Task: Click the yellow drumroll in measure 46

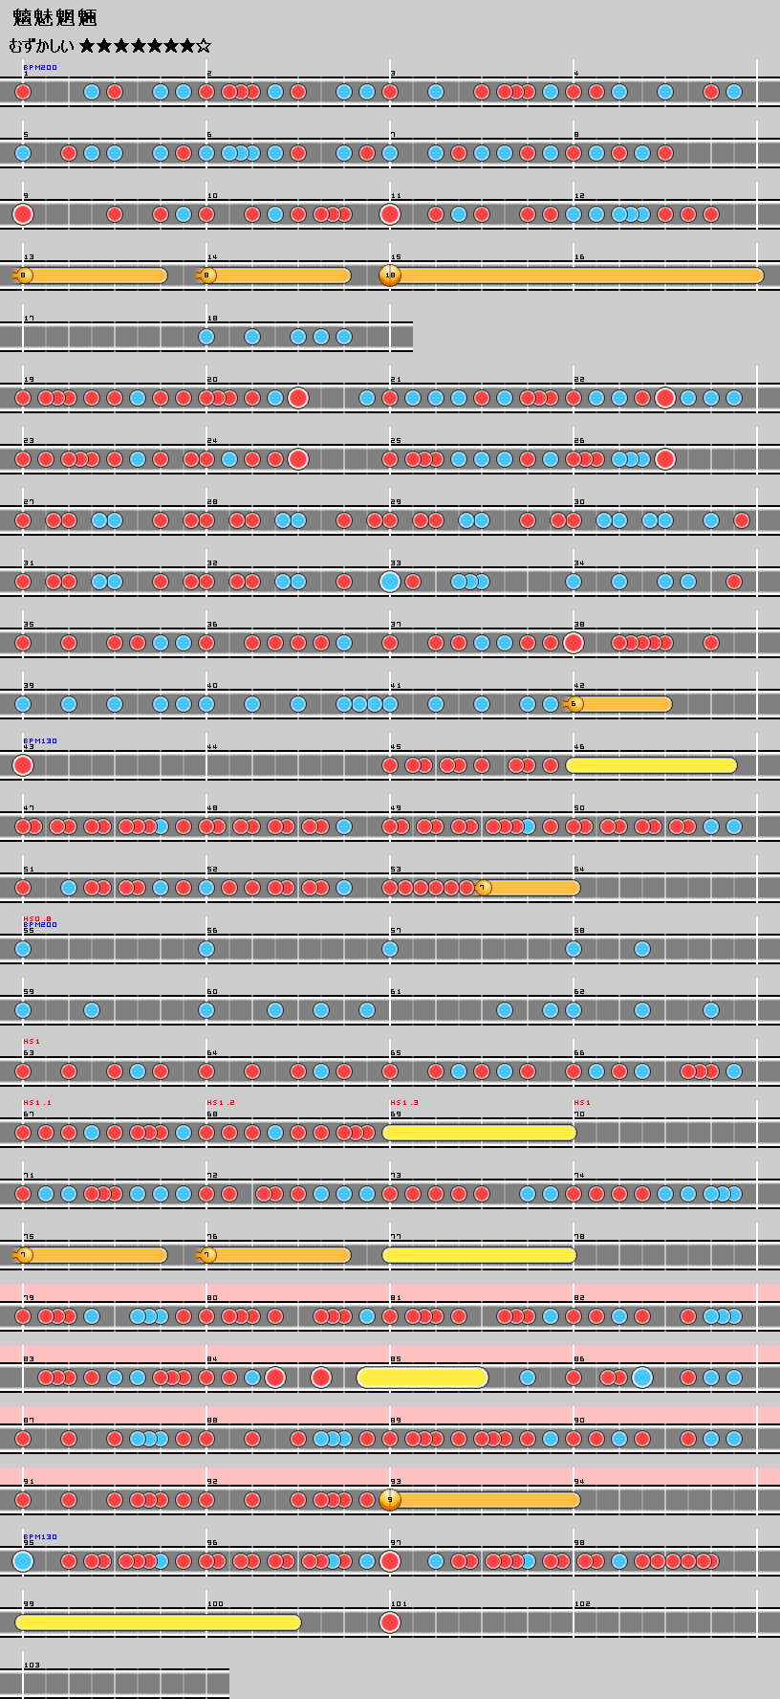Action: click(x=651, y=765)
